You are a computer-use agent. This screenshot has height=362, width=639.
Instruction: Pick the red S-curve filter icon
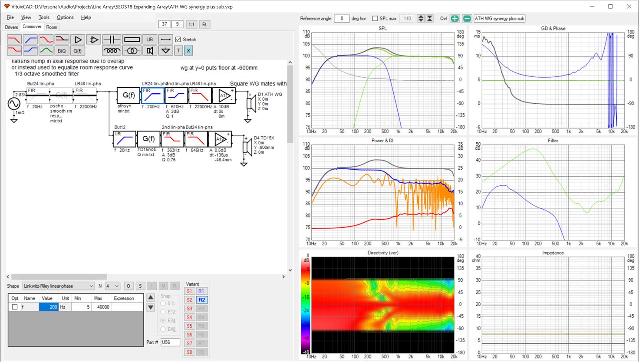click(x=46, y=39)
